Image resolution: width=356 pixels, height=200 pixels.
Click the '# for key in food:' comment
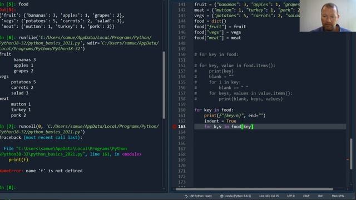click(x=216, y=54)
